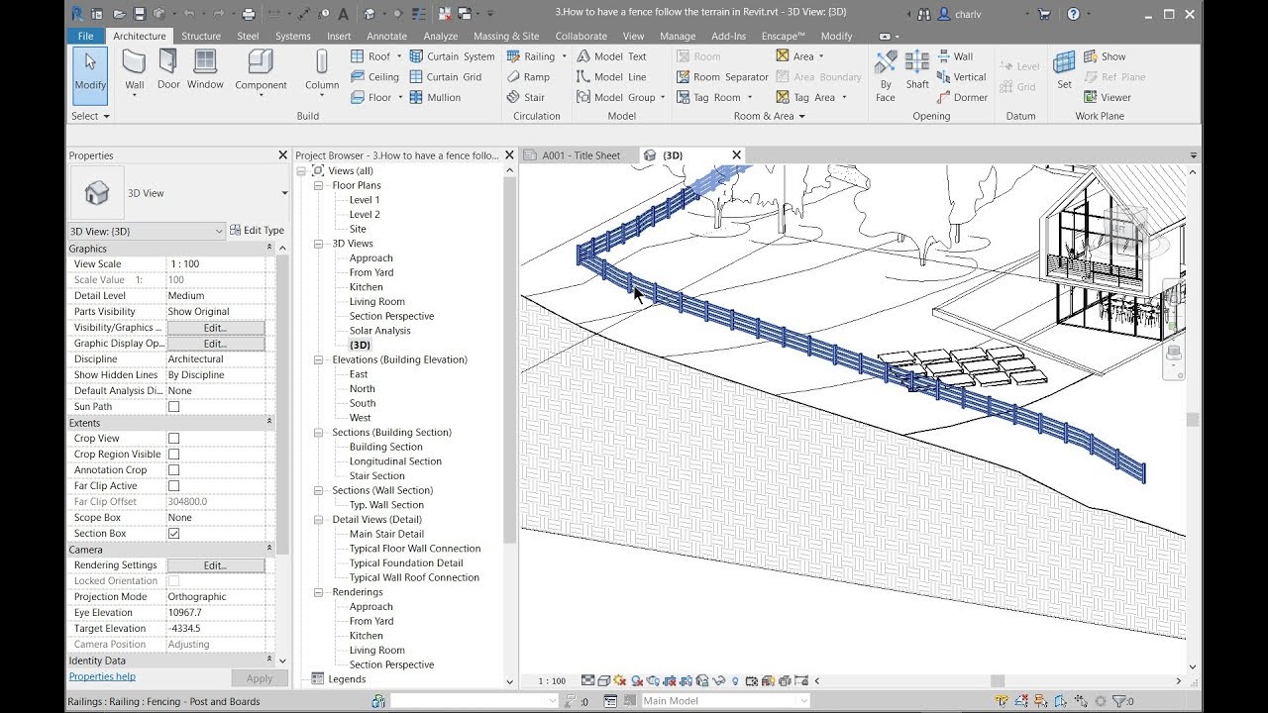Screen dimensions: 1268x713
Task: Show the work plane
Action: (1105, 56)
